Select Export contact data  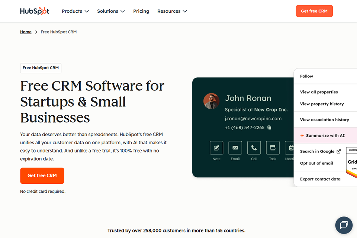point(320,179)
